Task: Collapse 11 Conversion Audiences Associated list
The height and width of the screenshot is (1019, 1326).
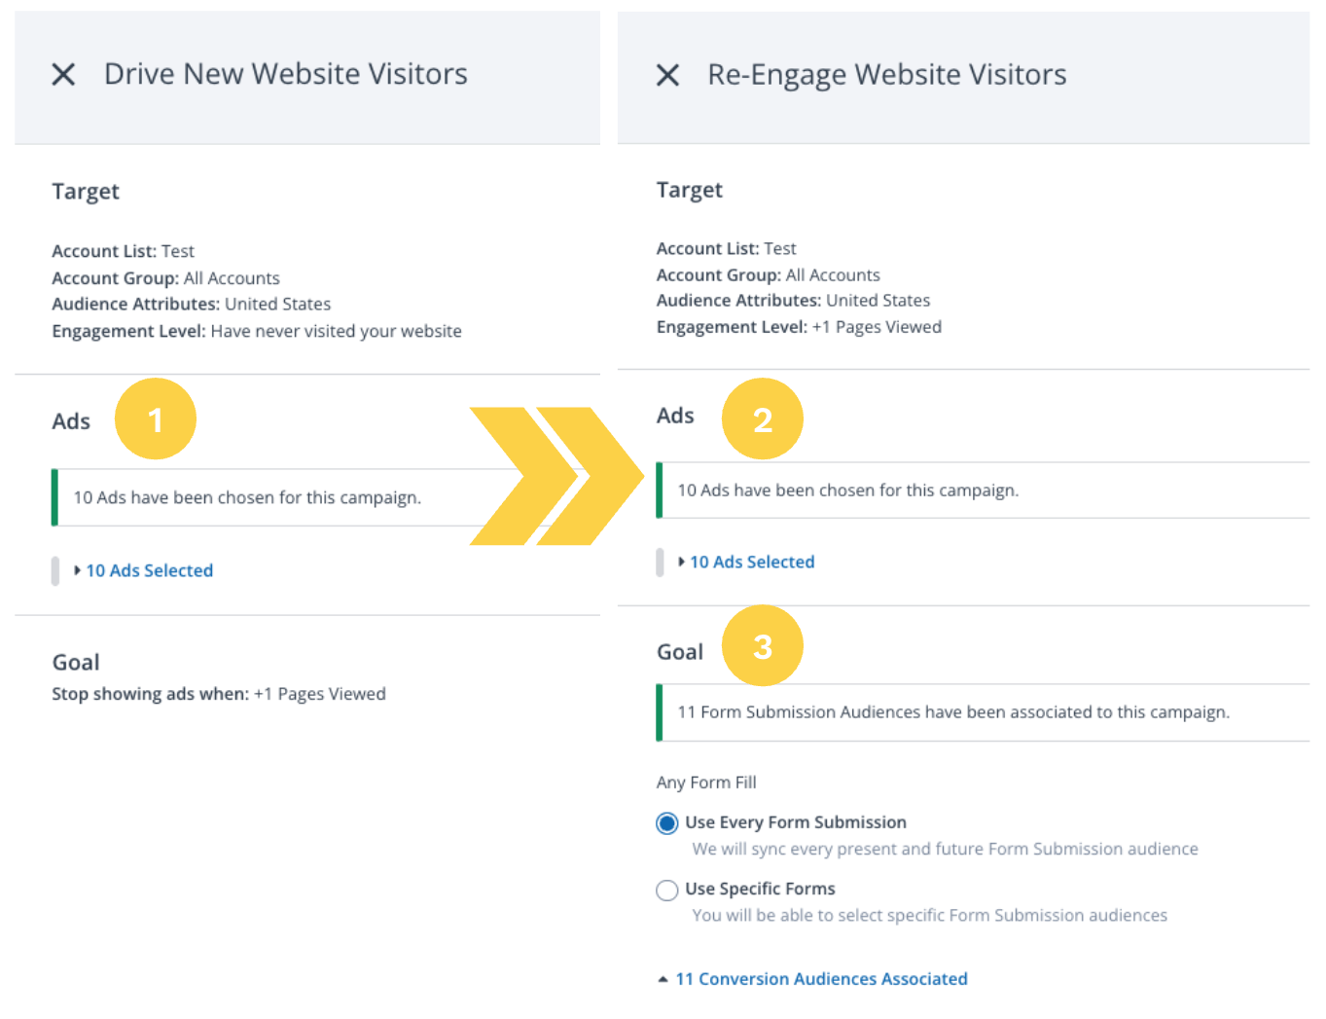Action: tap(820, 979)
